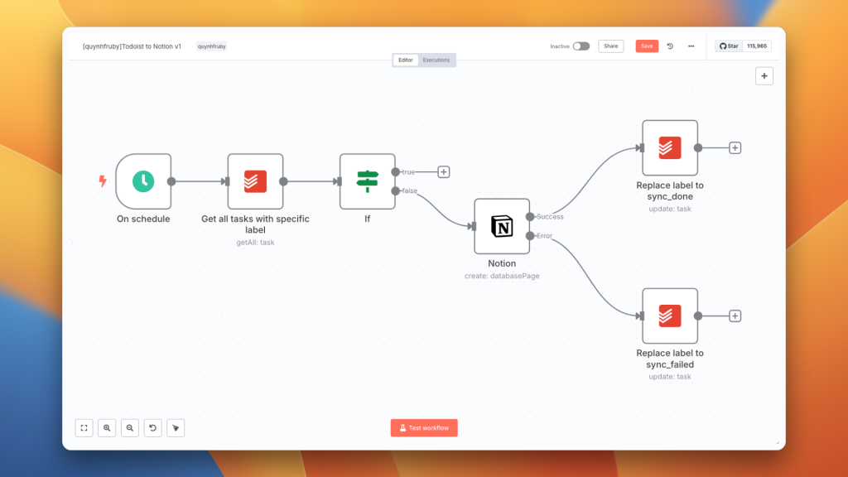Click the 'Replace label to sync_failed' label

tap(670, 359)
